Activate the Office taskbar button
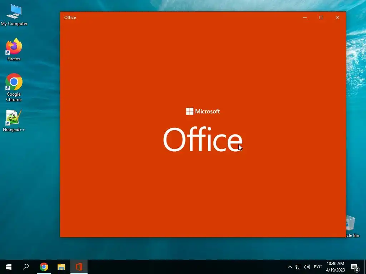Image resolution: width=366 pixels, height=274 pixels. 79,267
